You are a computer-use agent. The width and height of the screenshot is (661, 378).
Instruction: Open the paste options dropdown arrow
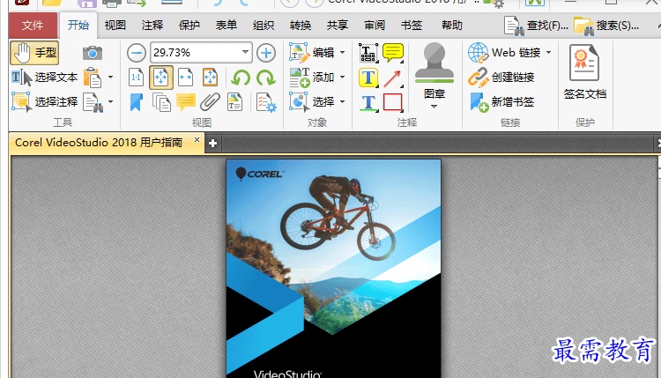tap(110, 78)
